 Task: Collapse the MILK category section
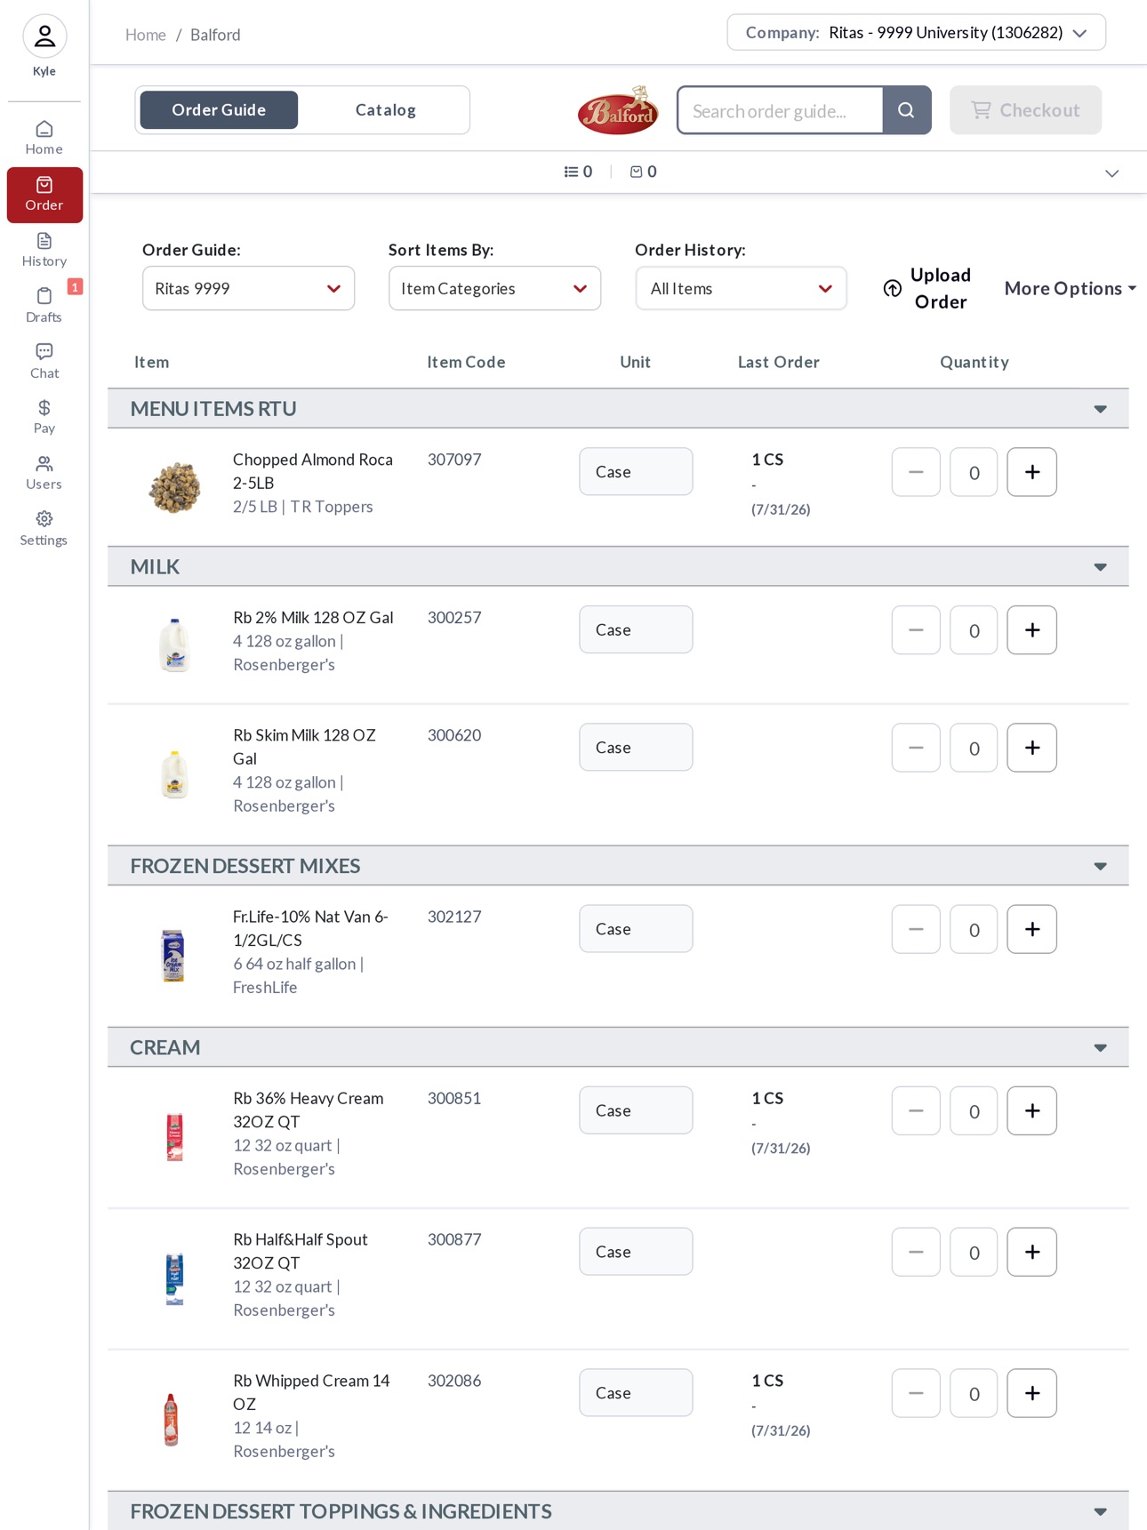tap(1101, 568)
